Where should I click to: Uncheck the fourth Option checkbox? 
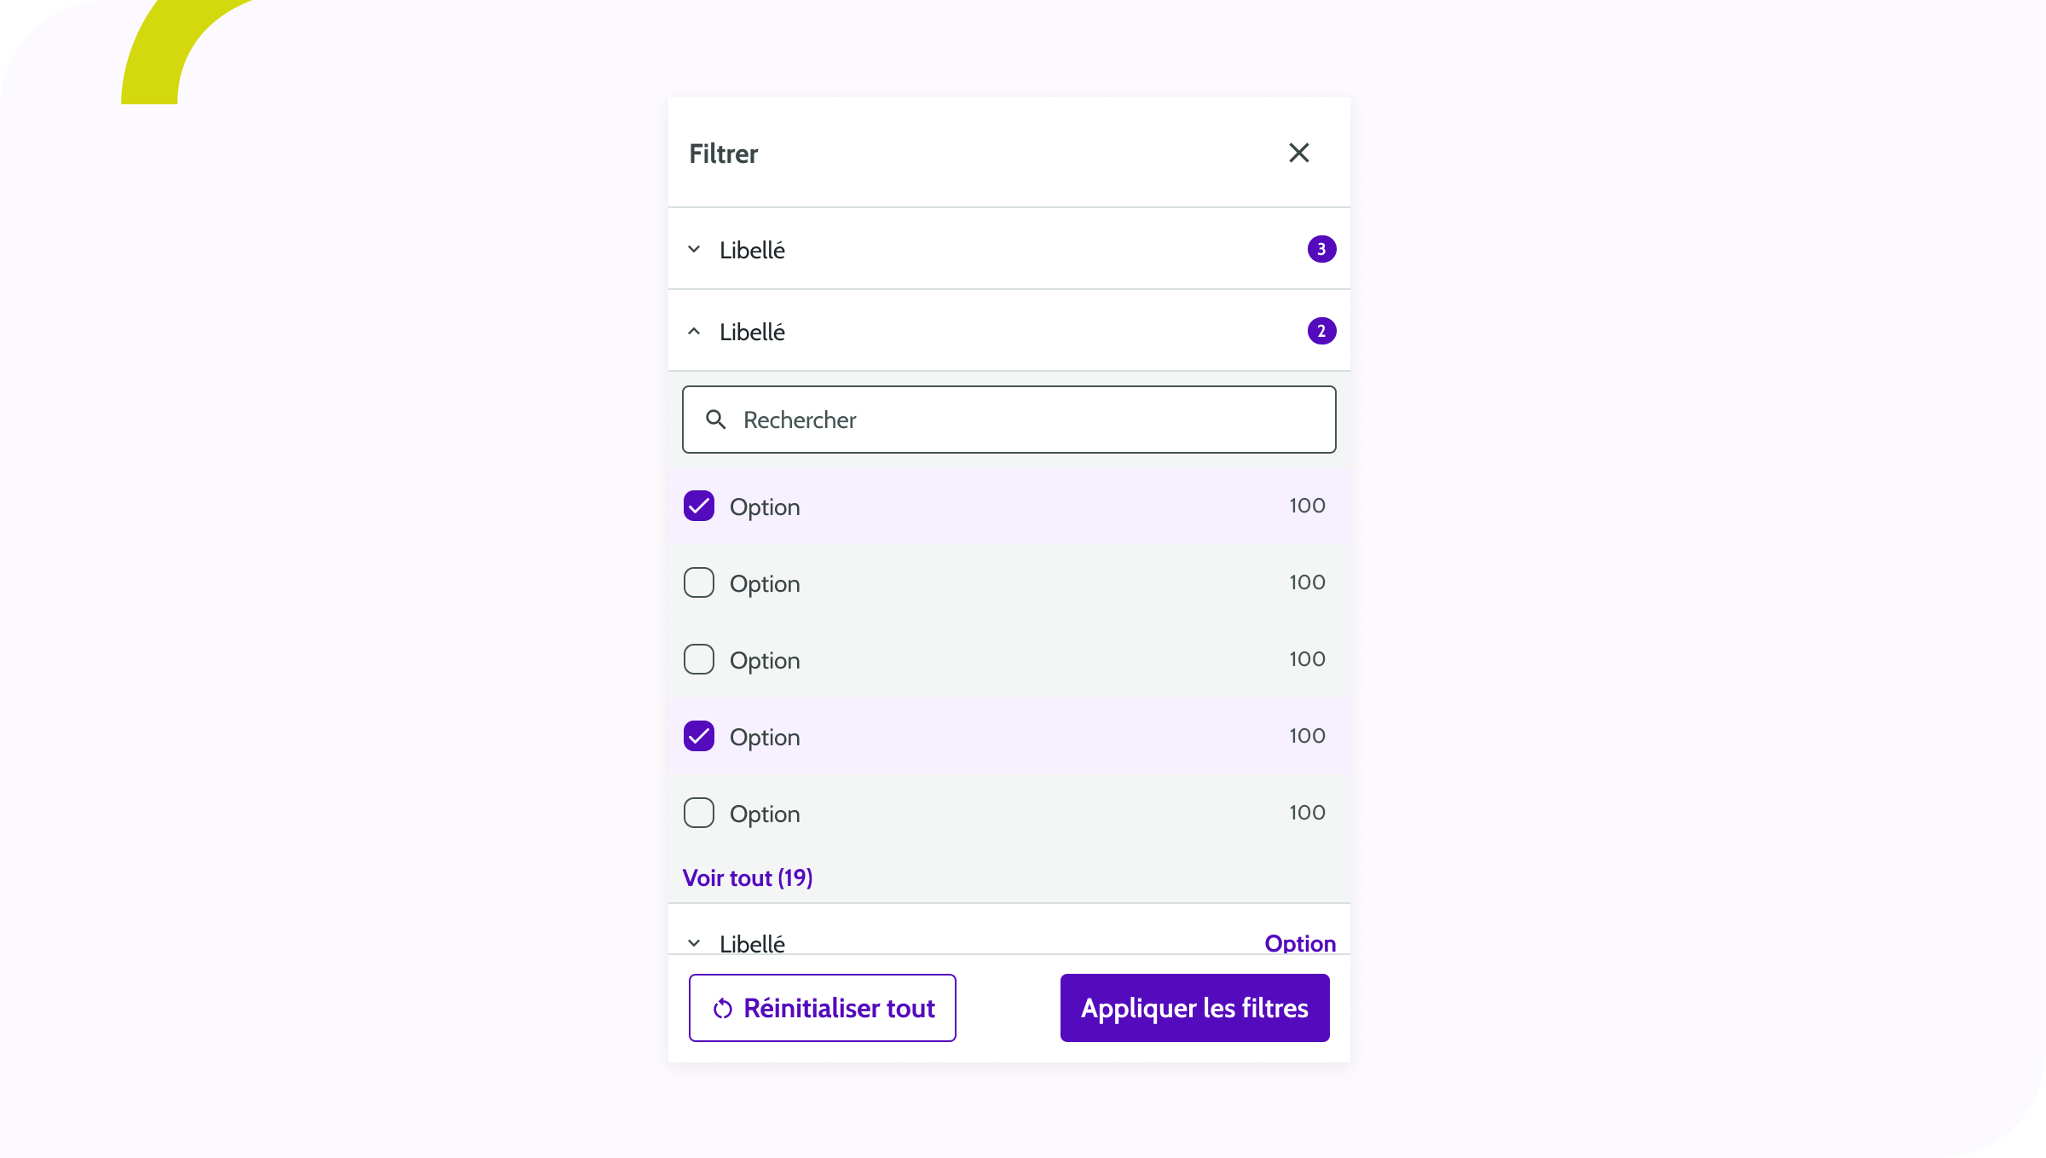coord(698,736)
